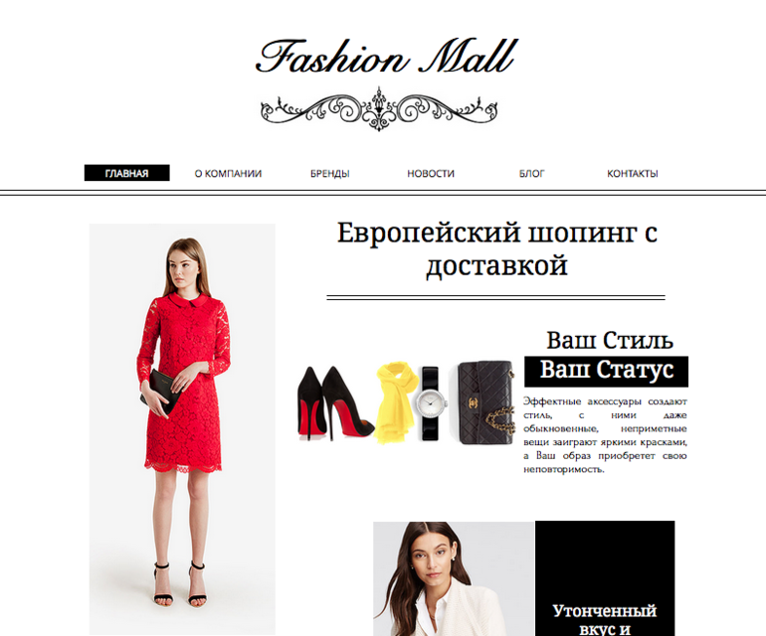
Task: Click the Ваш Статус black banner
Action: 606,372
